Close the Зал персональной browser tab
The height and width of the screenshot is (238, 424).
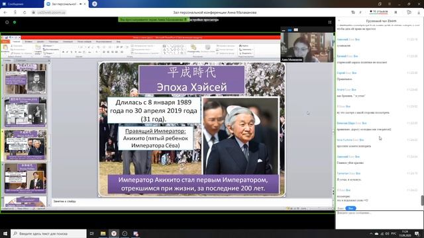click(x=85, y=4)
